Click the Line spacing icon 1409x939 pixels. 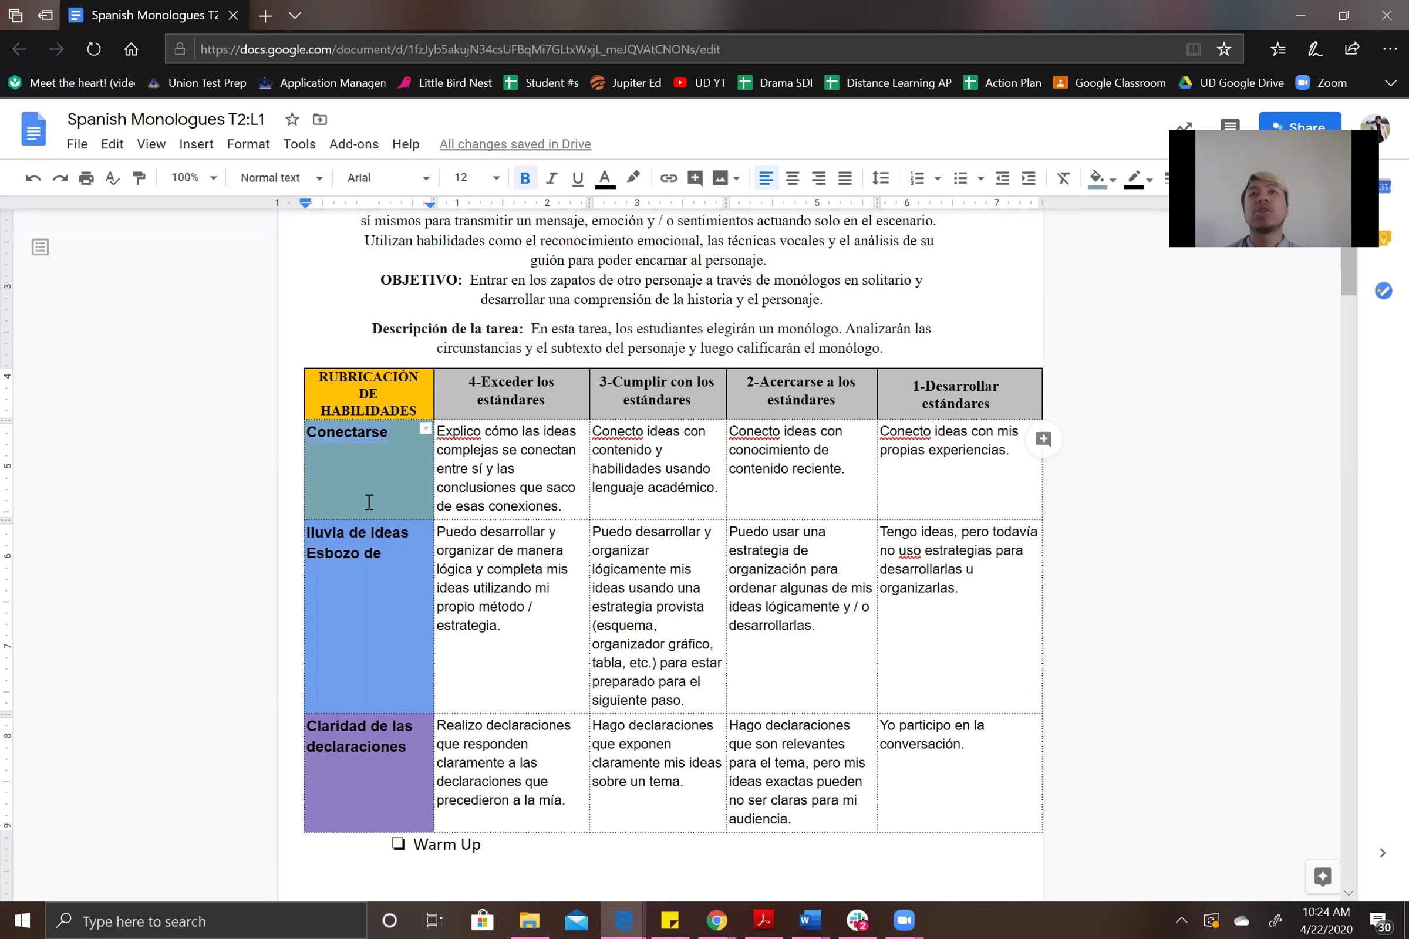[880, 178]
